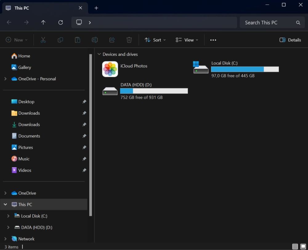Screen dimensions: 308x250
Task: Unpin Music via its pin icon
Action: pyautogui.click(x=84, y=159)
